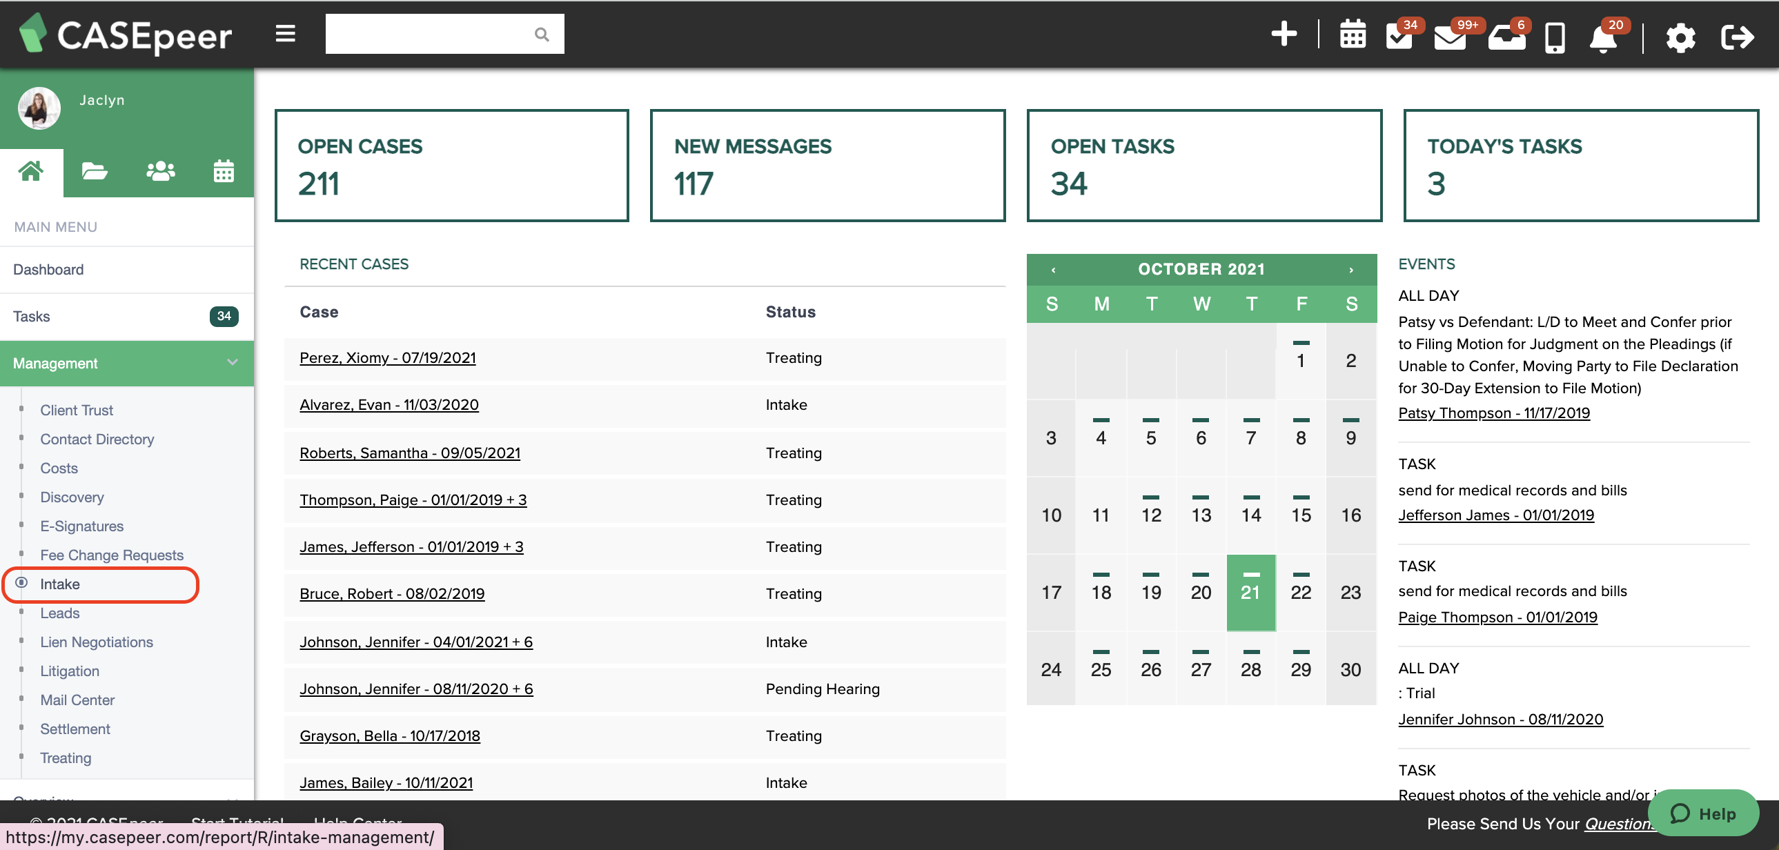Click the Tasks count badge 34 in sidebar
The height and width of the screenshot is (850, 1779).
click(x=224, y=316)
